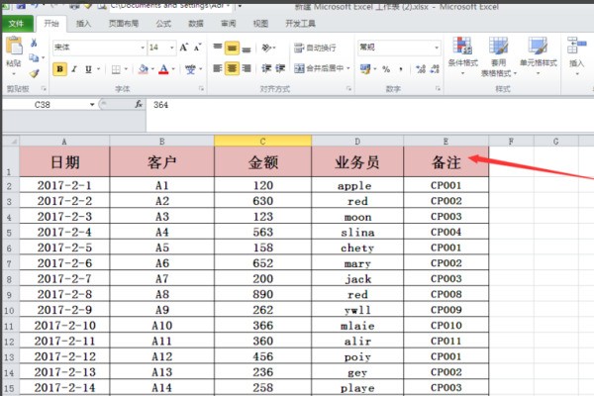Open the font size dropdown
The width and height of the screenshot is (594, 396).
pos(168,48)
